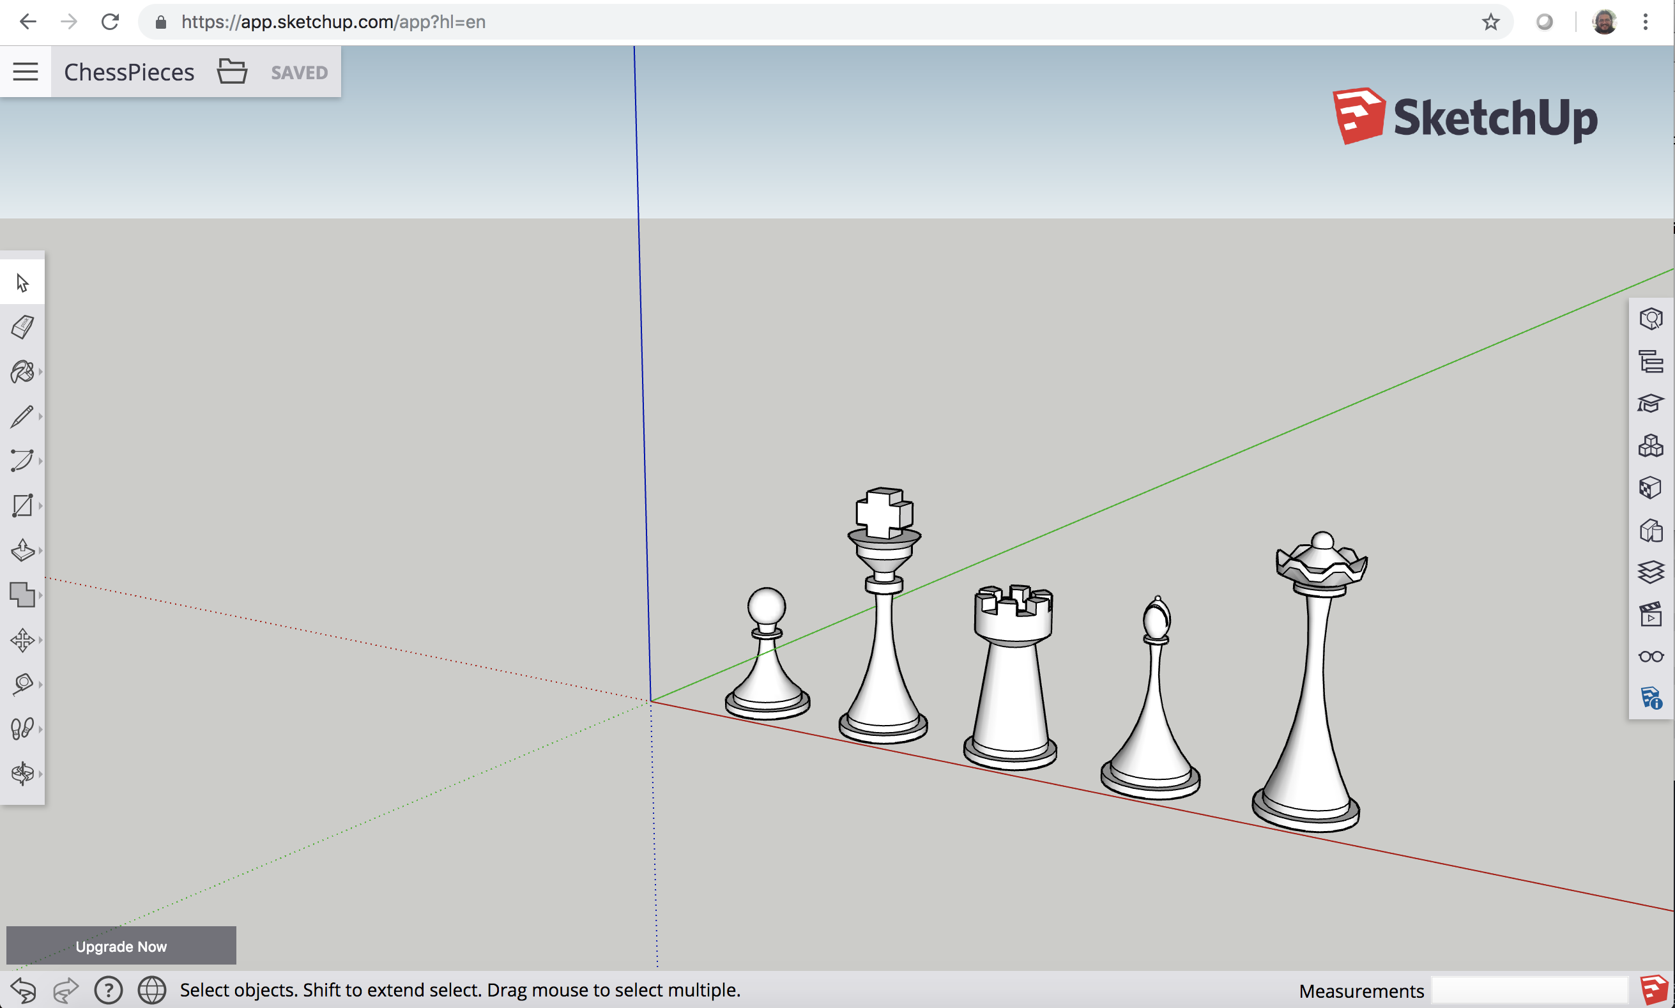Select the Line pencil tool
The width and height of the screenshot is (1675, 1008).
[x=22, y=416]
